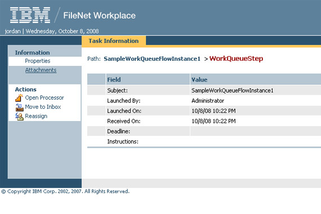This screenshot has width=321, height=214.
Task: Click the Launched By: field label
Action: click(x=124, y=101)
